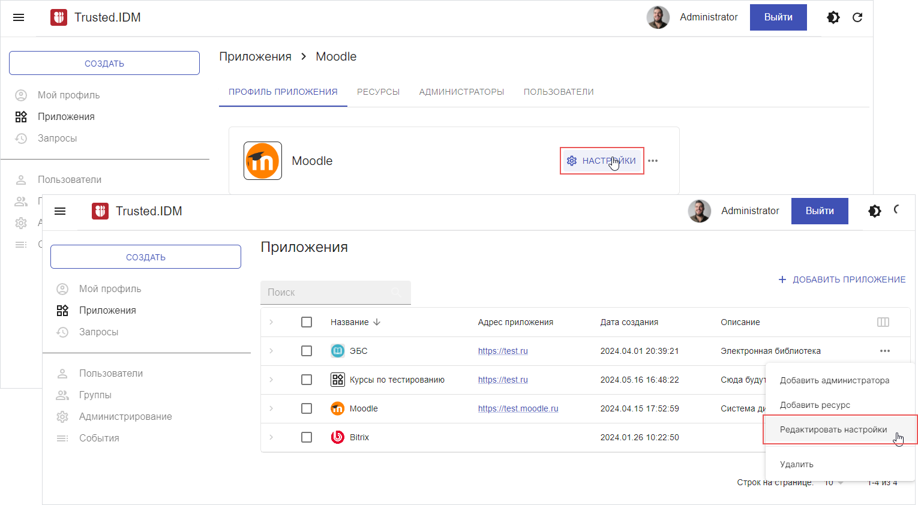The height and width of the screenshot is (505, 918).
Task: Click СОЗДАТЬ button in back window
Action: [104, 63]
